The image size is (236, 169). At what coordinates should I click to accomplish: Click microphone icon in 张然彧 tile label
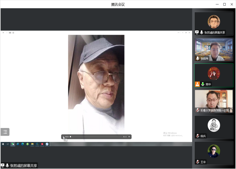point(202,32)
